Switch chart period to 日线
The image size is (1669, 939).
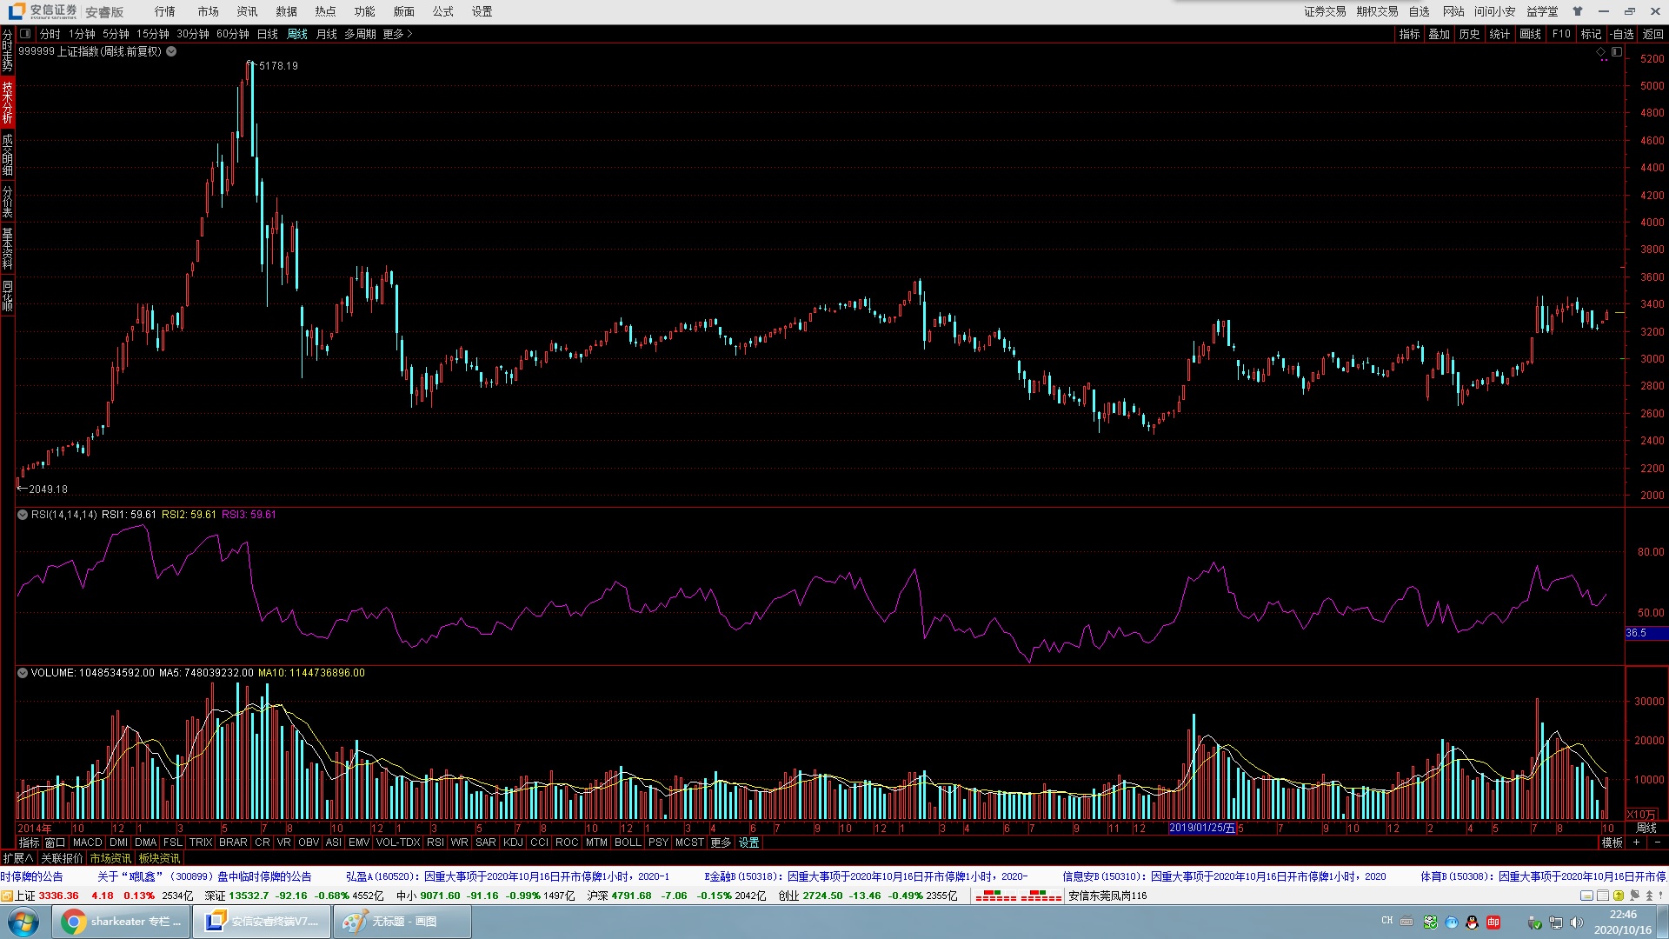267,34
